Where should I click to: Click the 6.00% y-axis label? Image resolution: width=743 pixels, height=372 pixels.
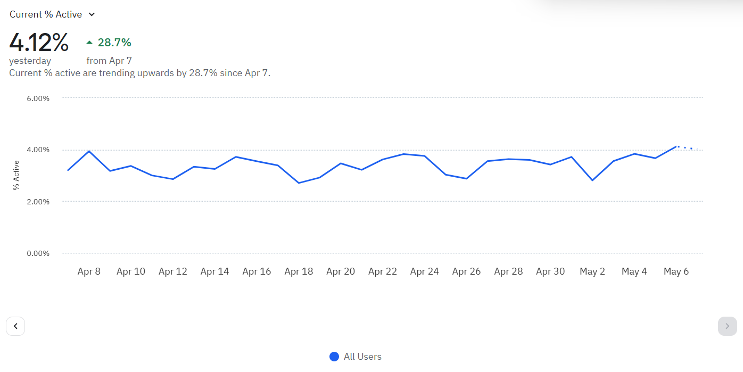tap(38, 98)
